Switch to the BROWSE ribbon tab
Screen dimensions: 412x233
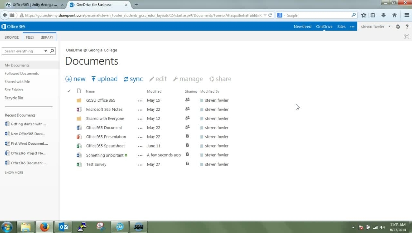click(12, 37)
